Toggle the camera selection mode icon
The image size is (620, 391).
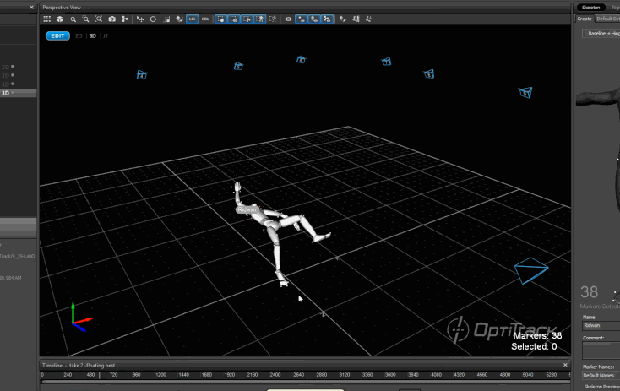(x=234, y=19)
